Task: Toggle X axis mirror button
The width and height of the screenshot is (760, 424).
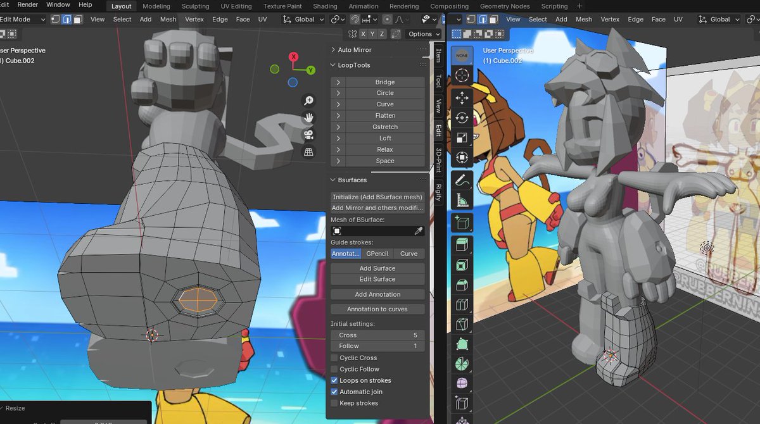Action: (x=364, y=34)
